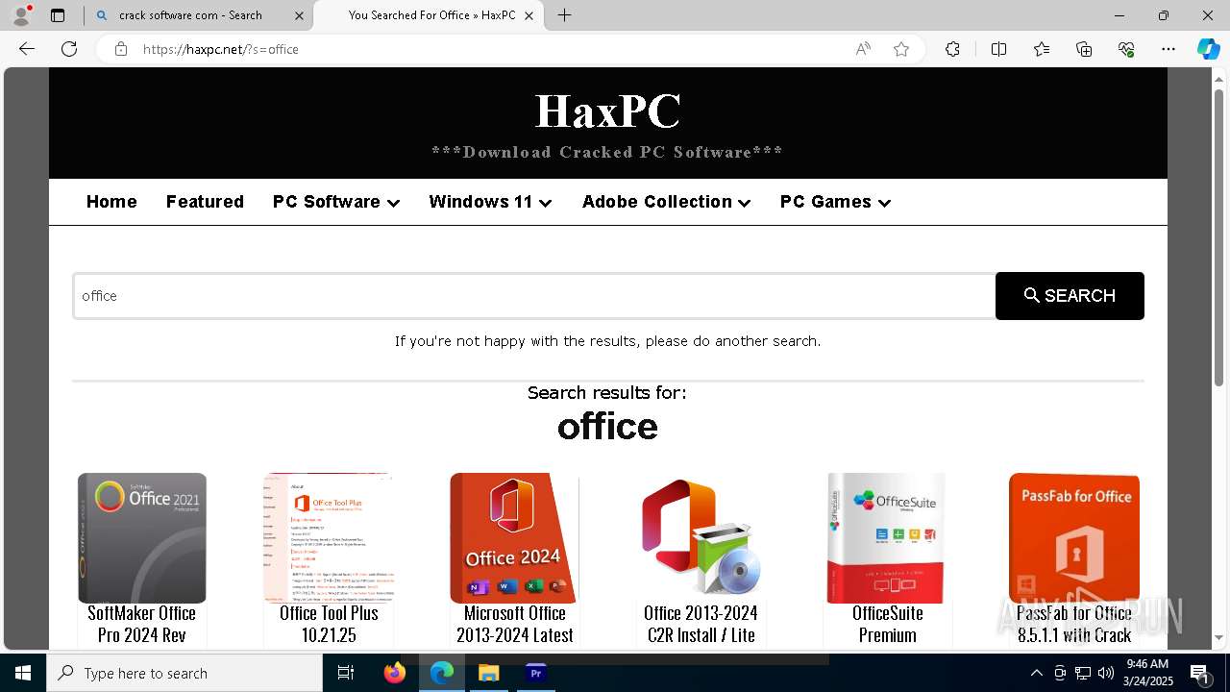Expand the PC Software dropdown menu

(x=336, y=202)
